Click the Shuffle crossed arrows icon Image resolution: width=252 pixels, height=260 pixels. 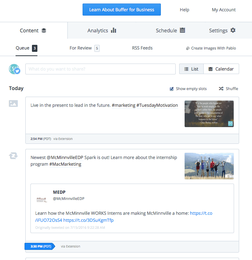pos(221,89)
